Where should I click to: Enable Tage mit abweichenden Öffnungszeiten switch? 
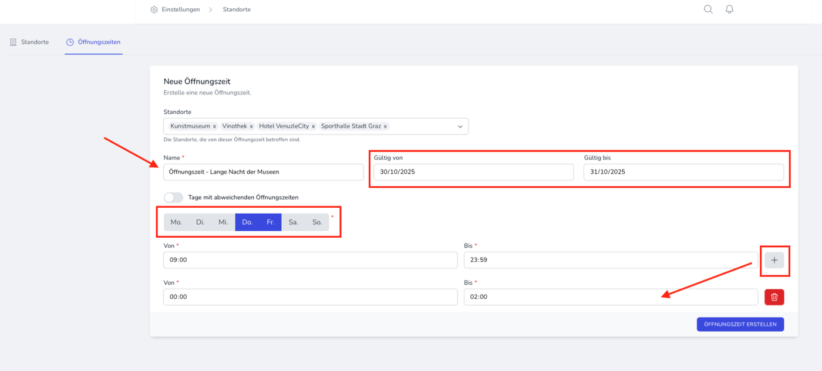(x=173, y=197)
